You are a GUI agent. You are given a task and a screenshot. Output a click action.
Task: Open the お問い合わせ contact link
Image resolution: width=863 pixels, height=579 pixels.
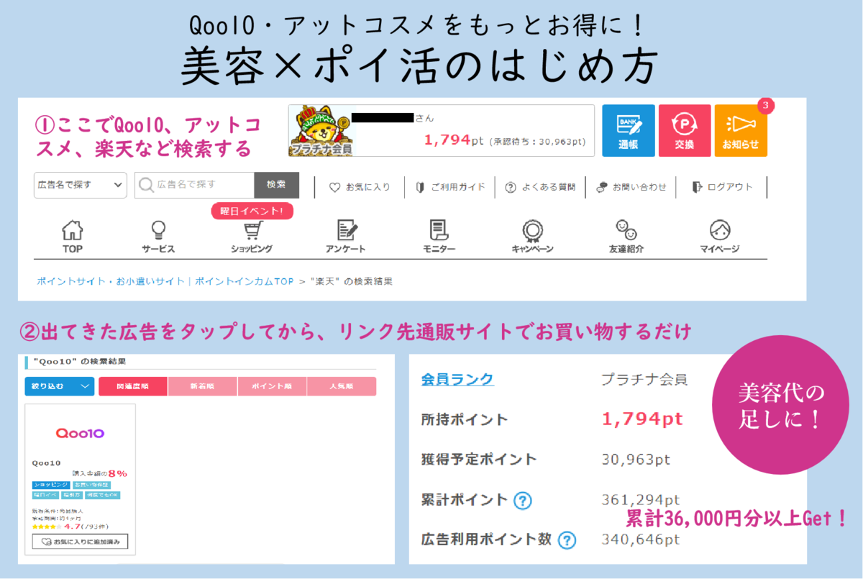point(631,187)
